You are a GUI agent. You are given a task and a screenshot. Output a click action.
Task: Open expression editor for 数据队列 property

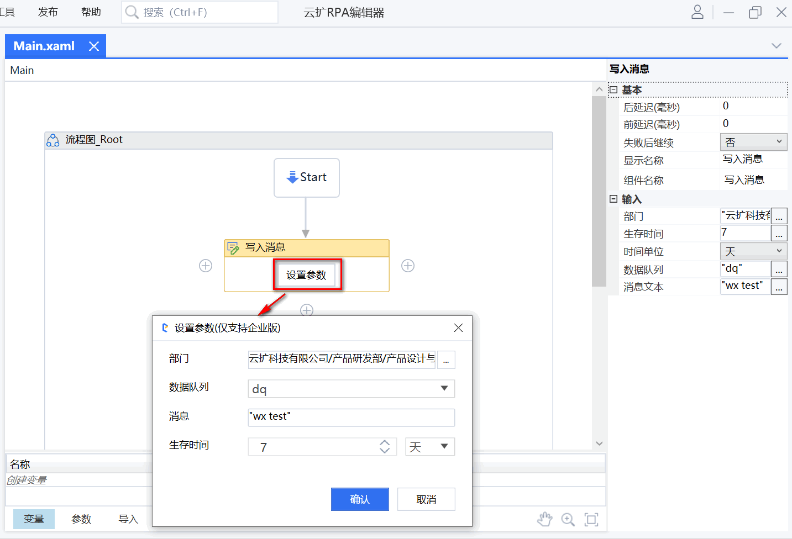[x=779, y=269]
